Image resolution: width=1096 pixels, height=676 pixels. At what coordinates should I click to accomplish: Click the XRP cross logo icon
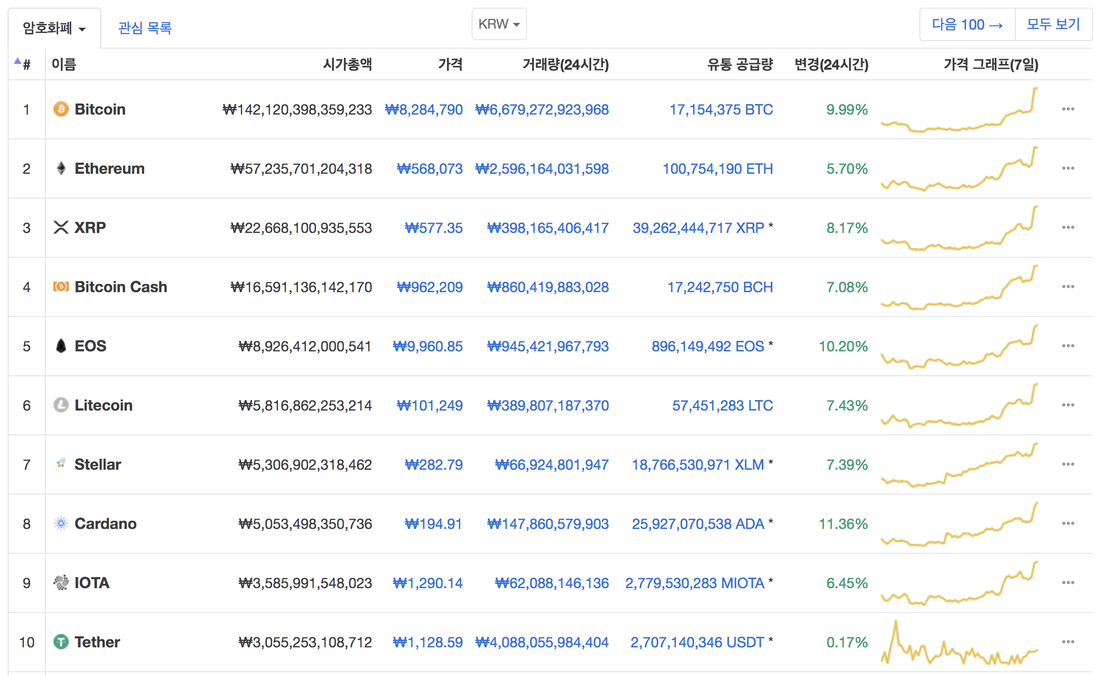61,227
